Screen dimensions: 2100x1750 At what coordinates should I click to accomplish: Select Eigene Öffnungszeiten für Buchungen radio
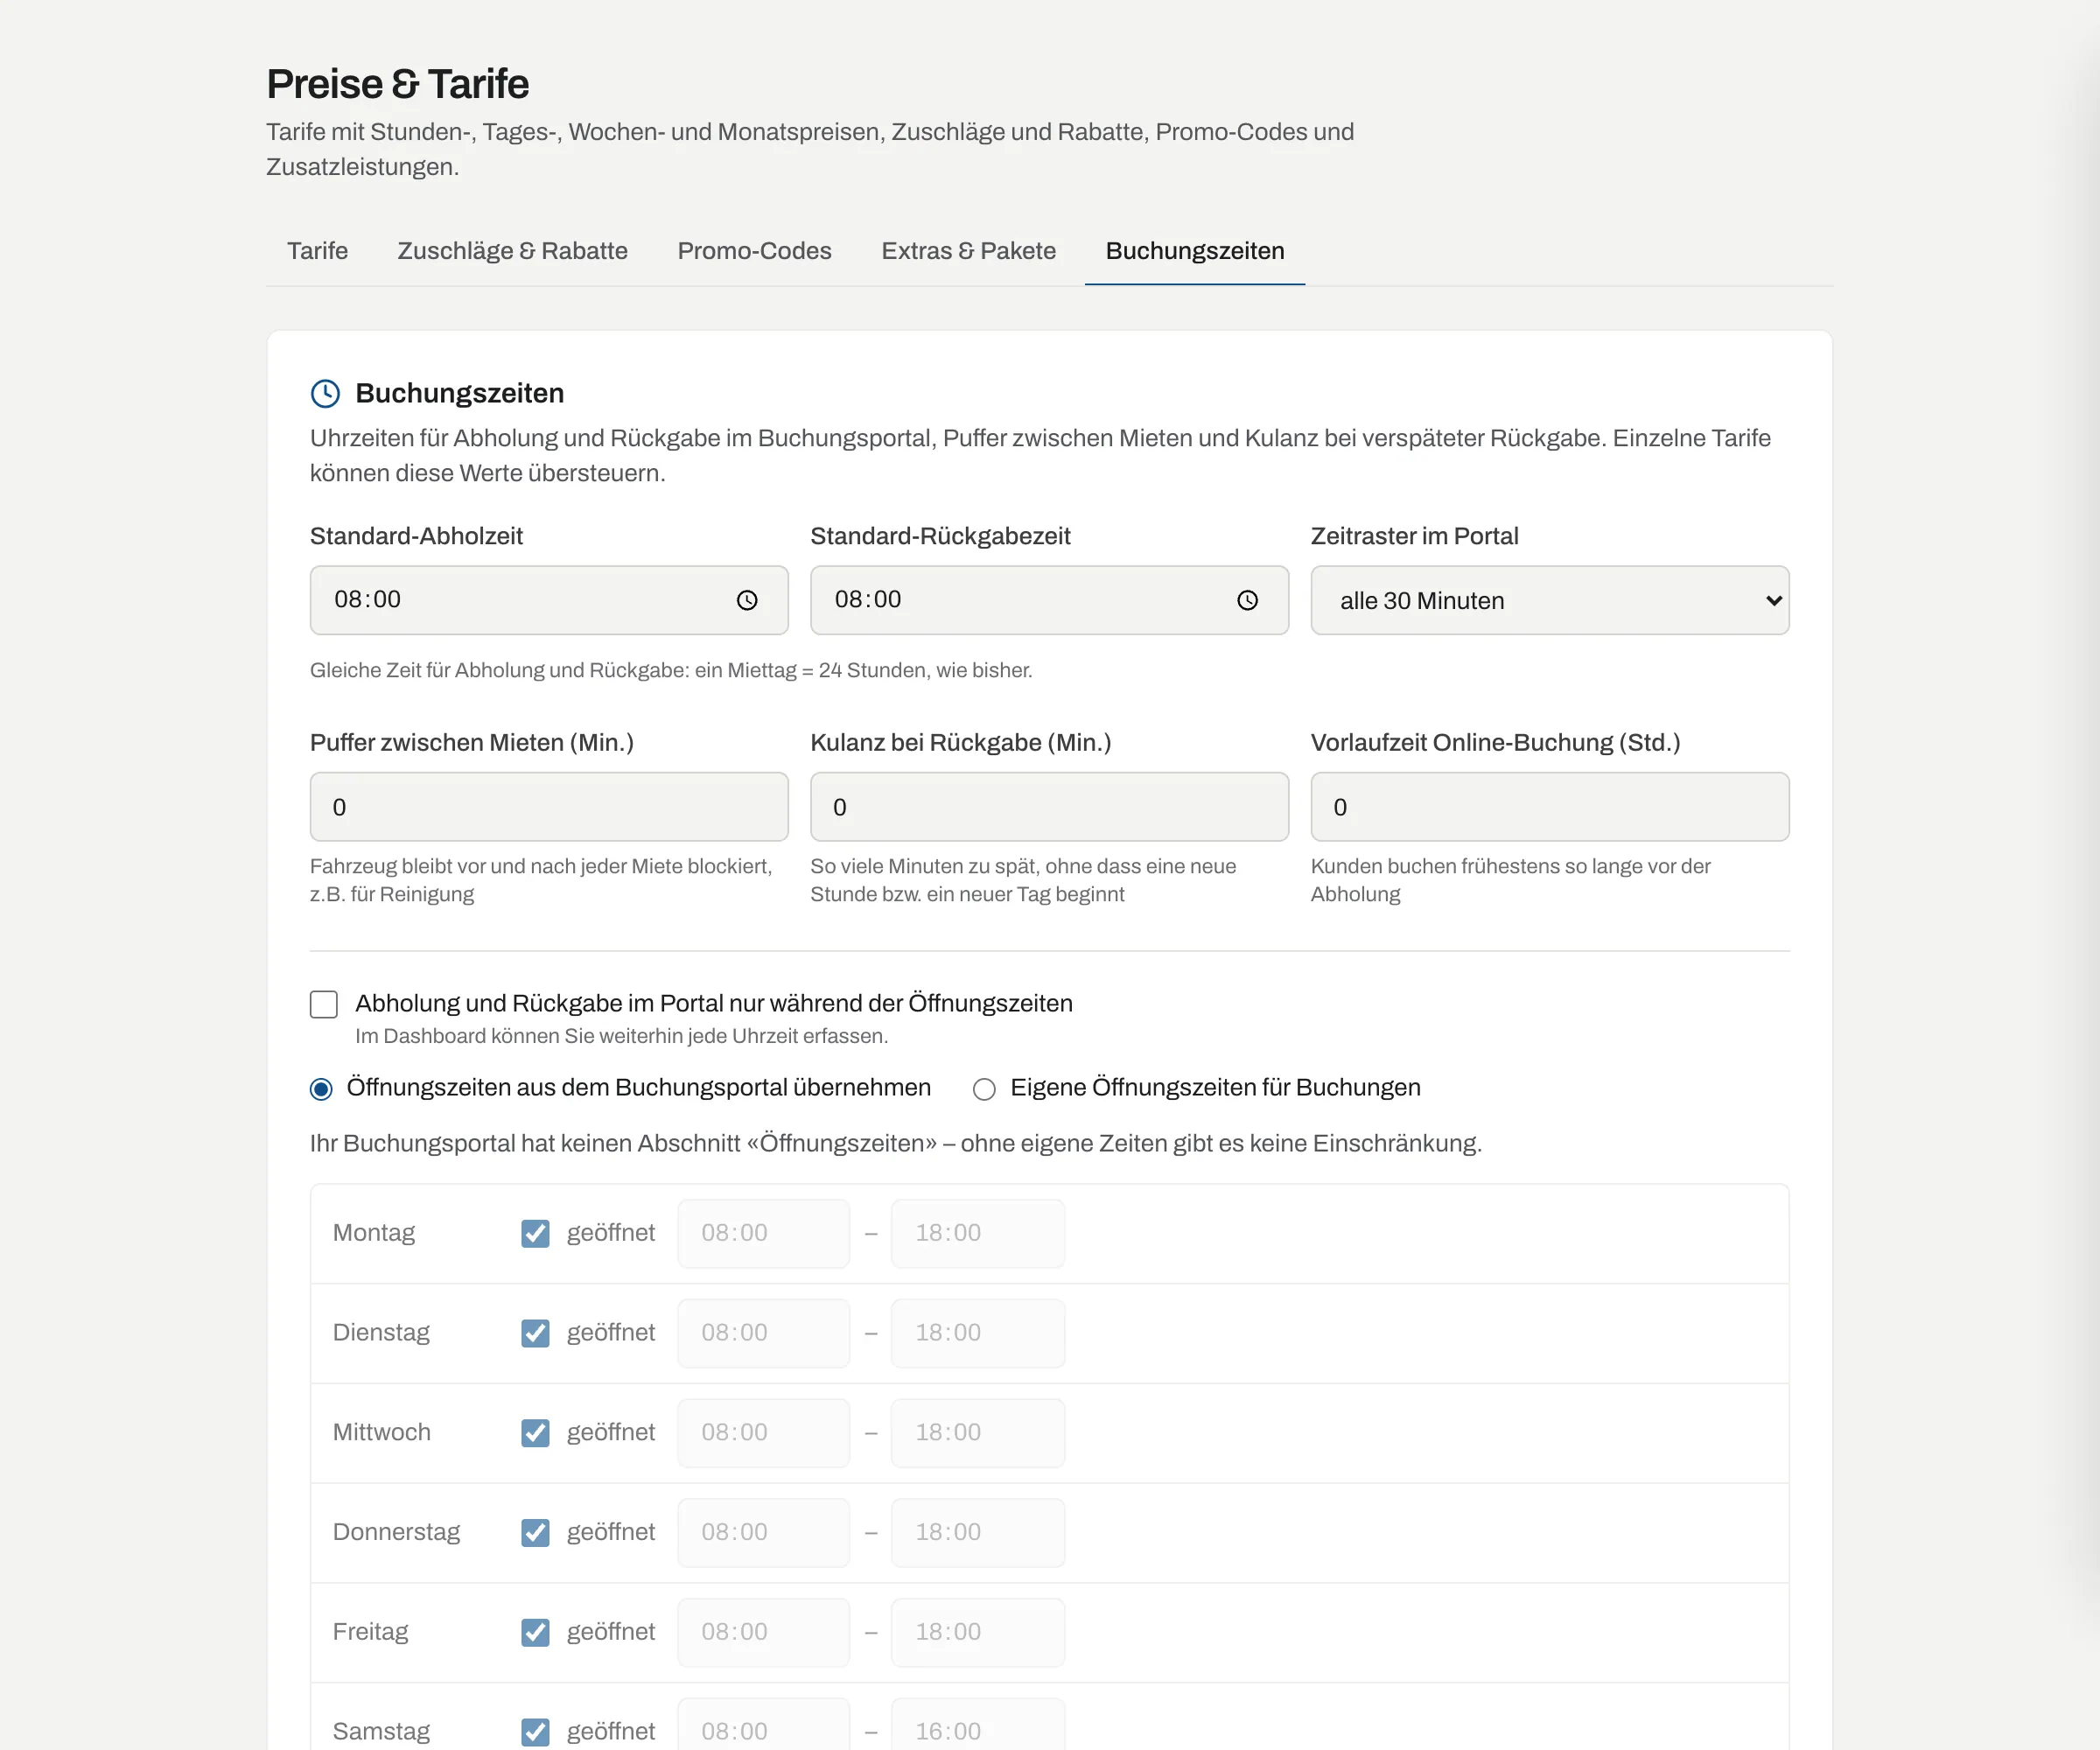point(984,1089)
